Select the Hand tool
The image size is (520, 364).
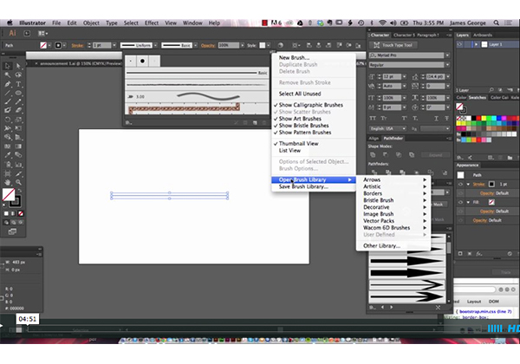pos(8,182)
